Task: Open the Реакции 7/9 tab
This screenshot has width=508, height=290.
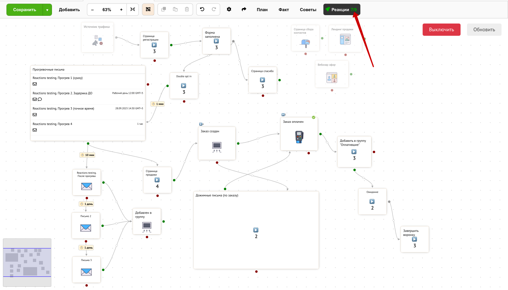Action: click(x=342, y=10)
